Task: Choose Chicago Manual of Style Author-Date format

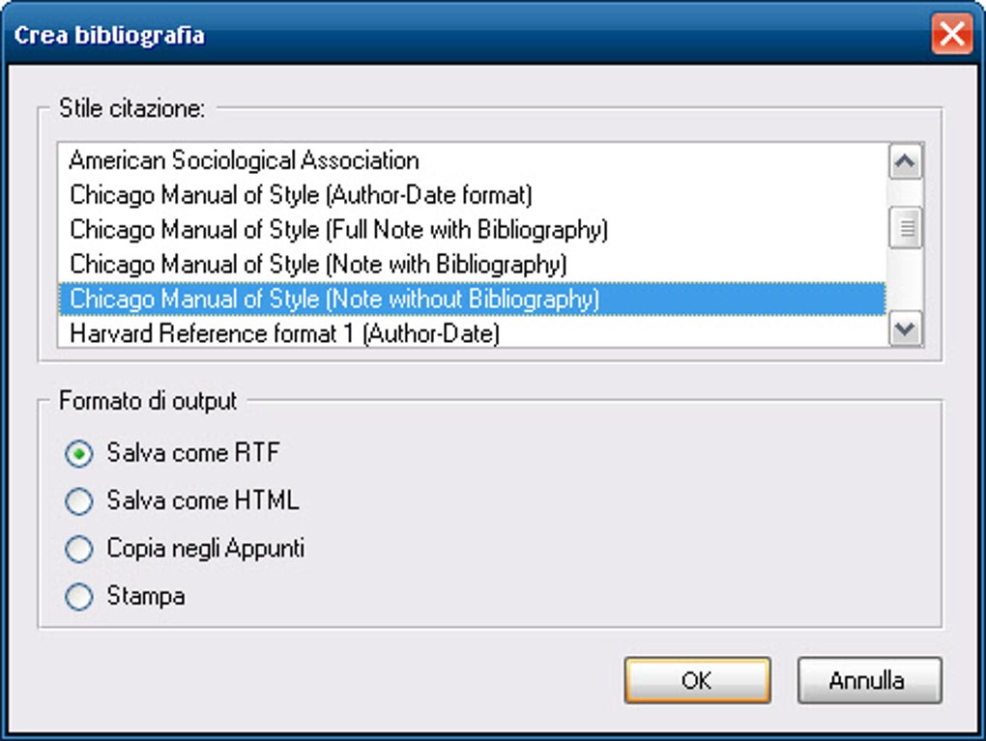Action: [x=301, y=195]
